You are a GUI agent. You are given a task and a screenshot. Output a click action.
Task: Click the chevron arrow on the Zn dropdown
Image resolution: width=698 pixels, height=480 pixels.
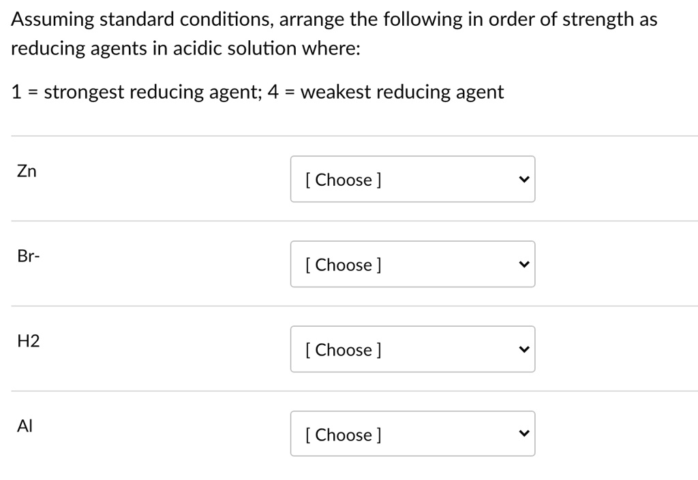523,178
